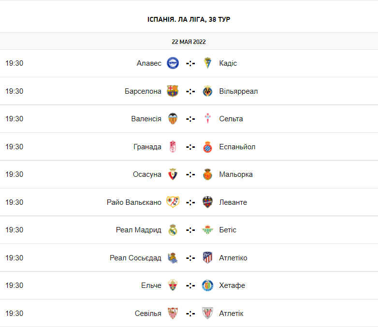Screen dimensions: 378x327
Task: Click the Osasuna club crest icon
Action: coord(173,174)
